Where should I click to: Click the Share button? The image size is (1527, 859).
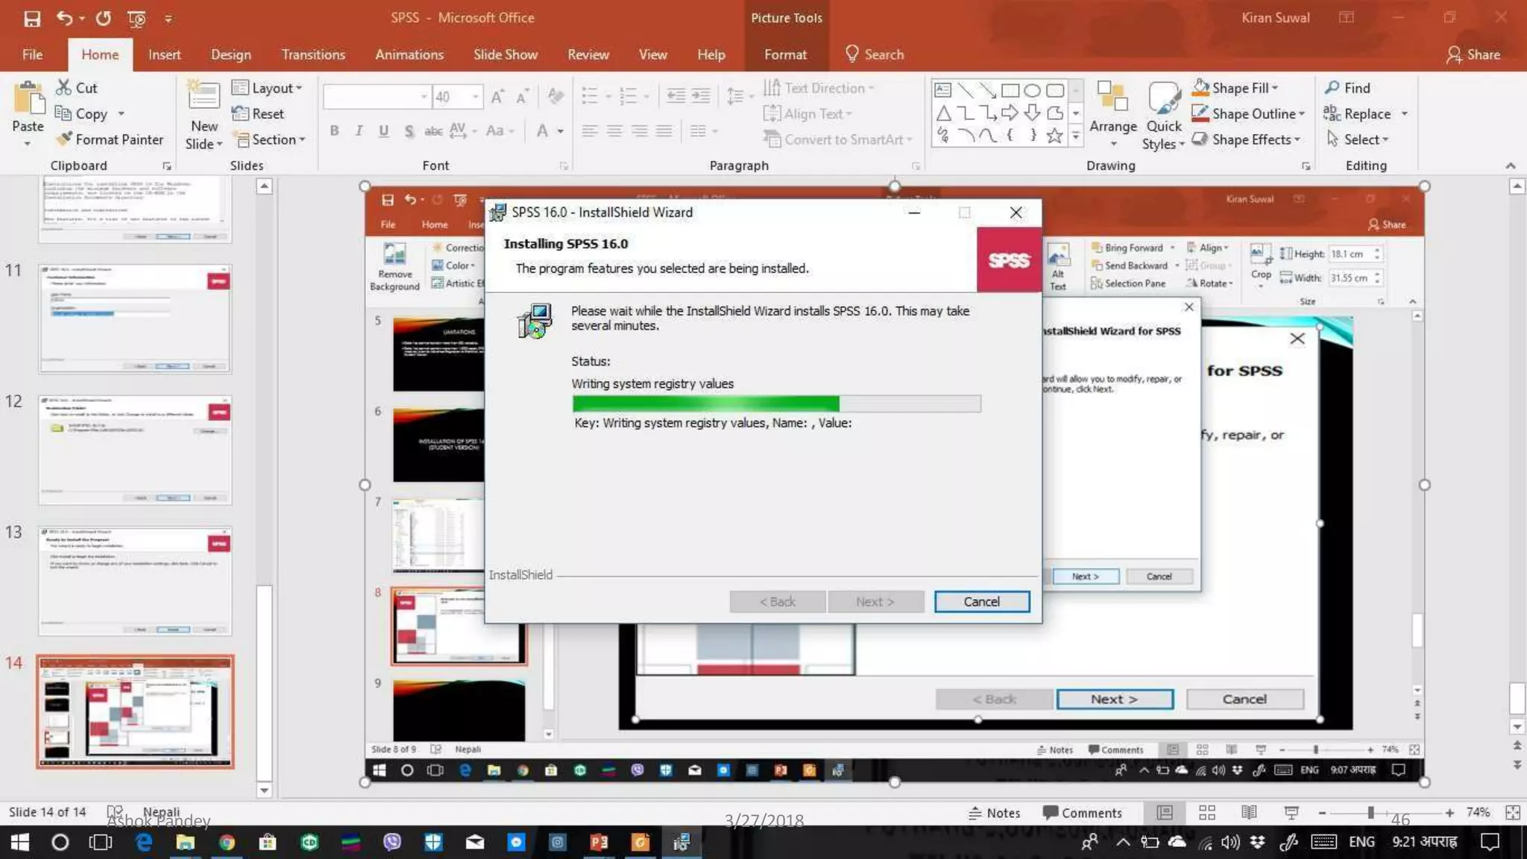coord(1473,54)
